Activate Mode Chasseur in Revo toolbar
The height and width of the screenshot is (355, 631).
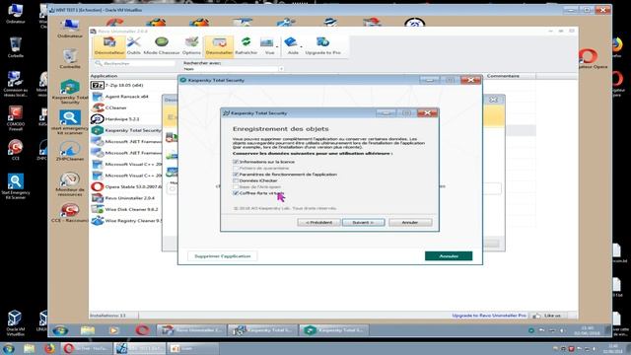point(162,46)
